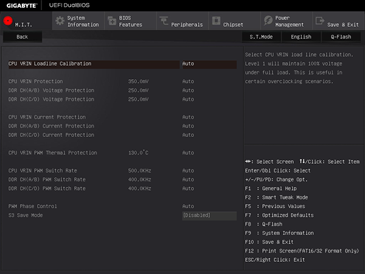This screenshot has width=365, height=274.
Task: Change CPU VRIN PWM Switch Rate Auto value
Action: point(189,171)
